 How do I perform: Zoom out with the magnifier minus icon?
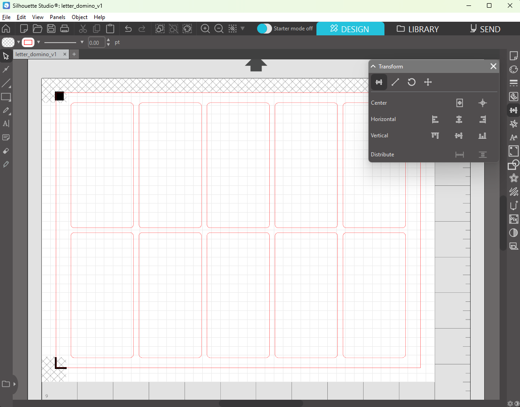point(219,29)
